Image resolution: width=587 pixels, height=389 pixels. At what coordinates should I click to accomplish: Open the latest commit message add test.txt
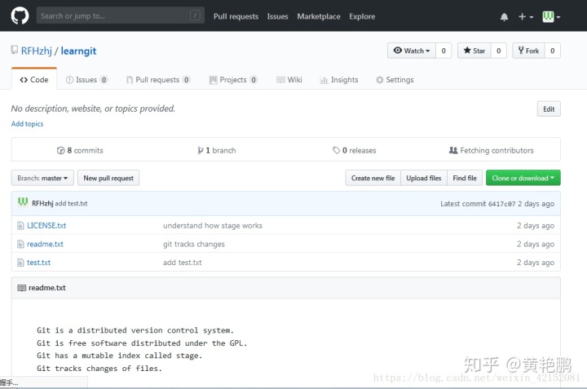[71, 203]
